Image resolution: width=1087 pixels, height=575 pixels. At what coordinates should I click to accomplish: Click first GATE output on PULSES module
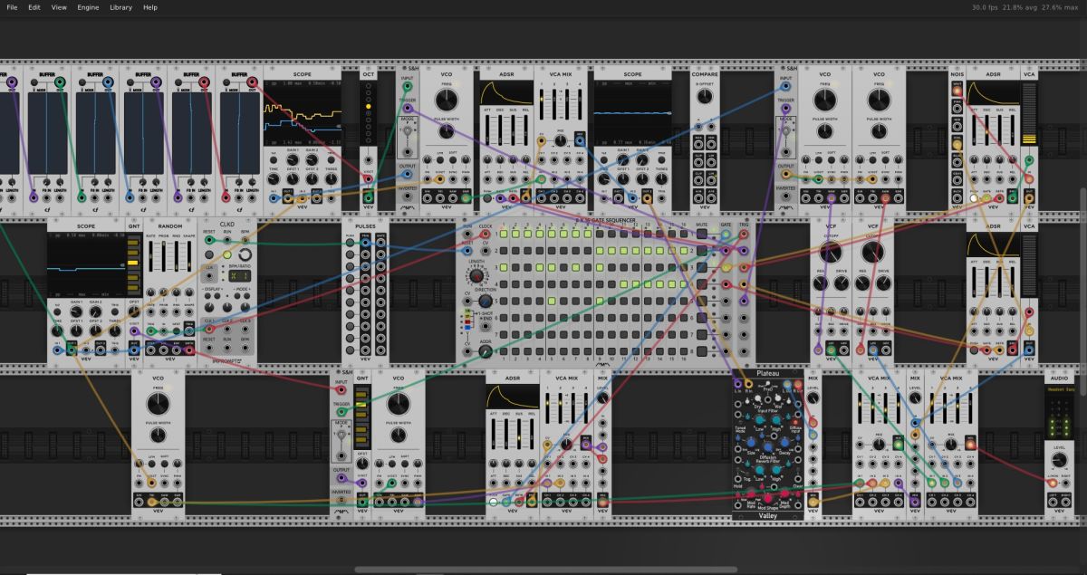click(380, 243)
